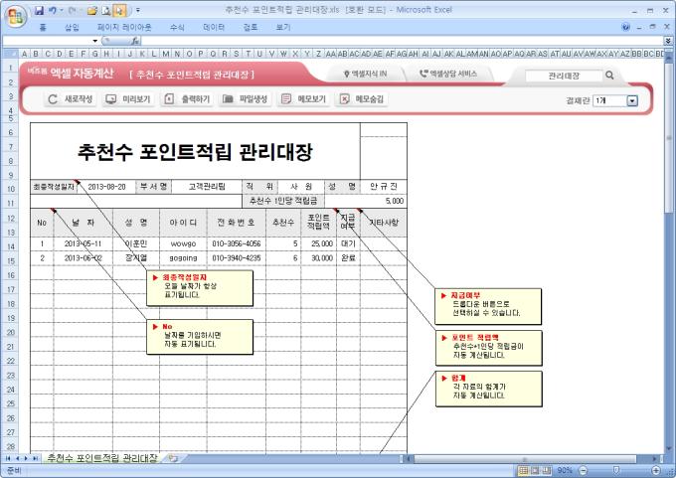676x478 pixels.
Task: Select the 대기 payment status cell
Action: [x=348, y=243]
